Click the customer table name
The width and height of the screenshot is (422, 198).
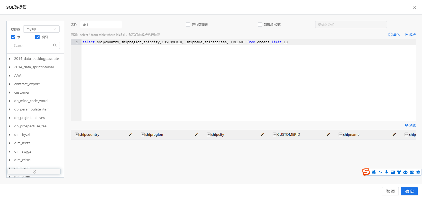(22, 92)
